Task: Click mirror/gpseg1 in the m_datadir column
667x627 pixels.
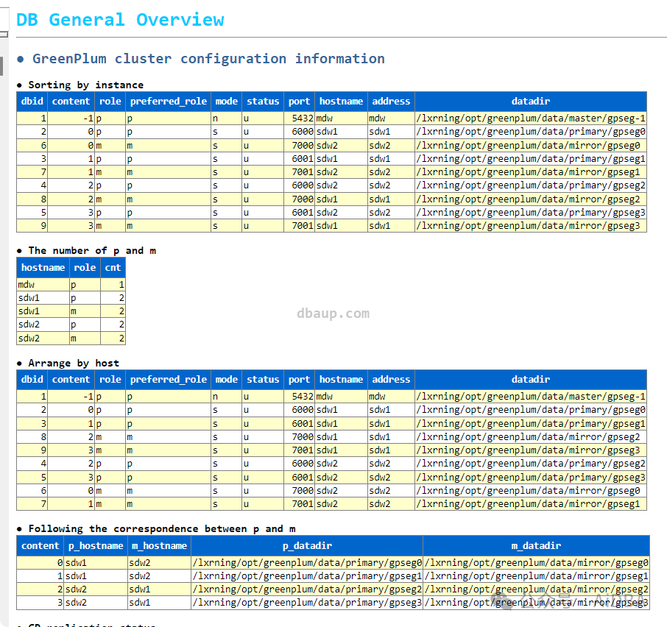Action: (x=536, y=576)
